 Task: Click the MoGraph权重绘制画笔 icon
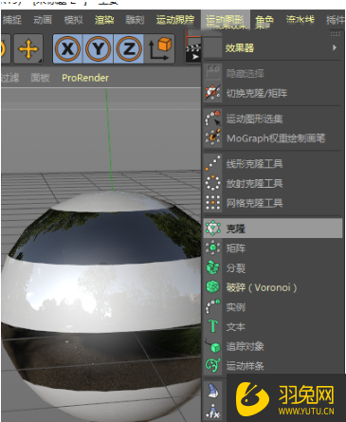pos(213,138)
